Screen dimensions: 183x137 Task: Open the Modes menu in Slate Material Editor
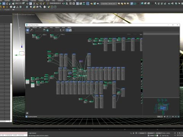(28, 27)
